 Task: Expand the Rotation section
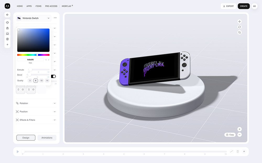(x=36, y=103)
